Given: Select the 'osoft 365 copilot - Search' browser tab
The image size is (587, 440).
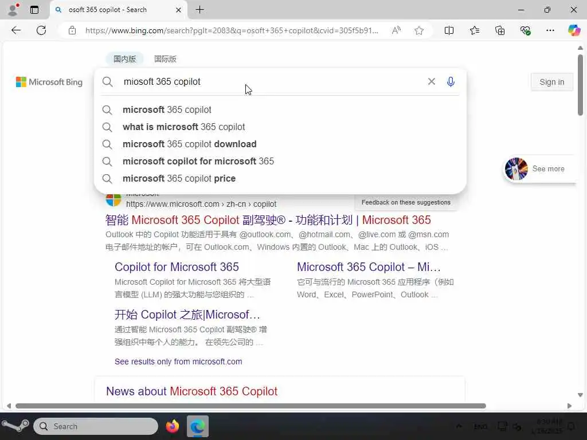Looking at the screenshot, I should [118, 10].
